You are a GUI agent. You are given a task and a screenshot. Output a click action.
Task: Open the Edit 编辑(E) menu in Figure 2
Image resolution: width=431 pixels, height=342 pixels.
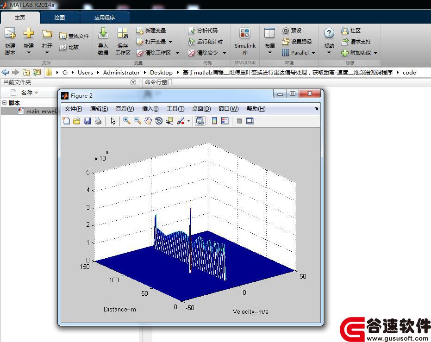pos(99,109)
